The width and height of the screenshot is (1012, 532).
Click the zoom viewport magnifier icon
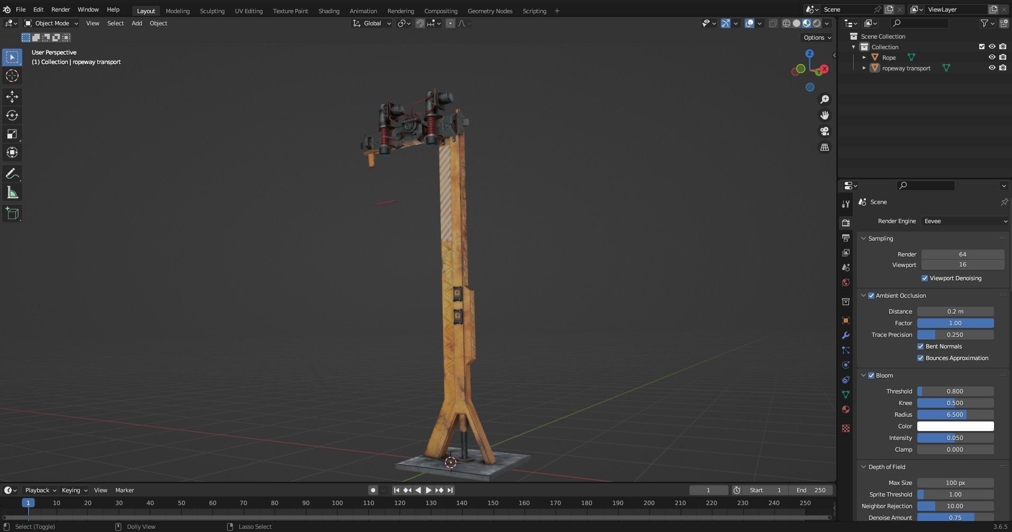825,99
